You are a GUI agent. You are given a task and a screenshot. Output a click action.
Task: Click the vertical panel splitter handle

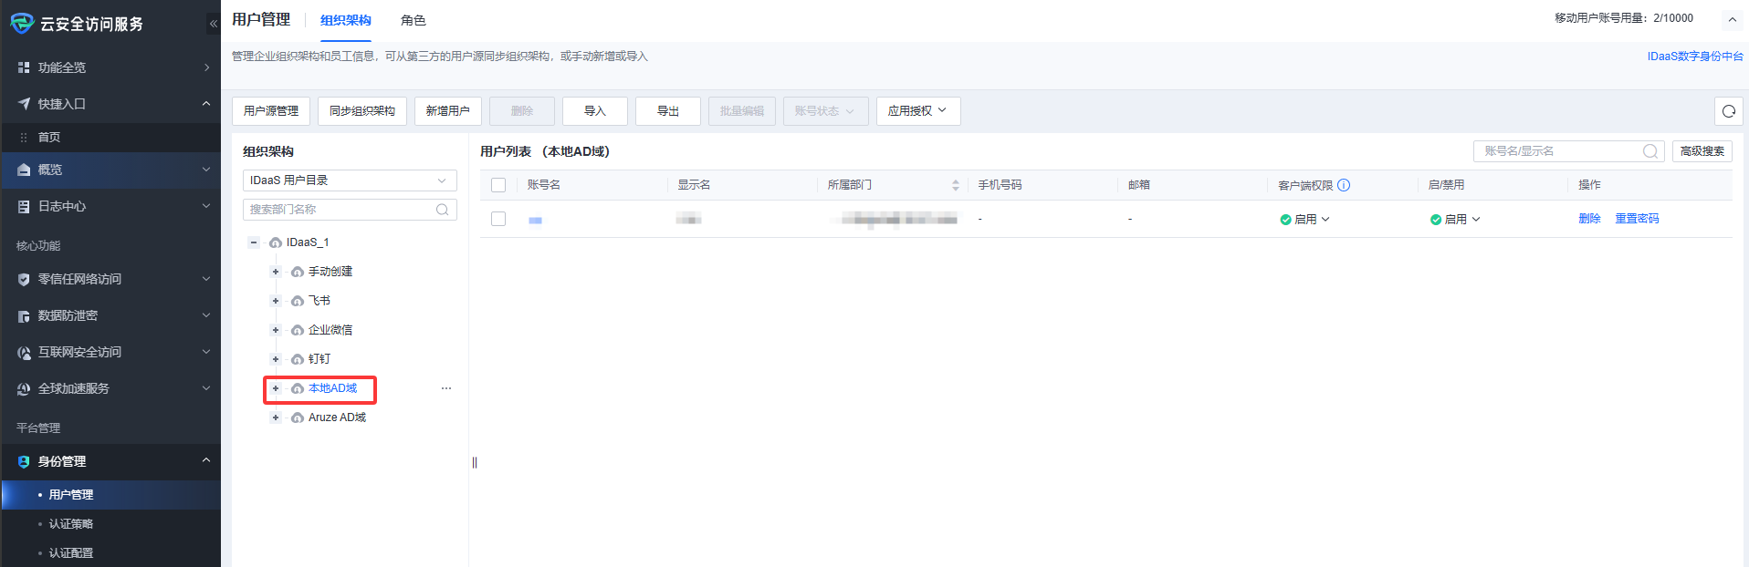tap(475, 462)
